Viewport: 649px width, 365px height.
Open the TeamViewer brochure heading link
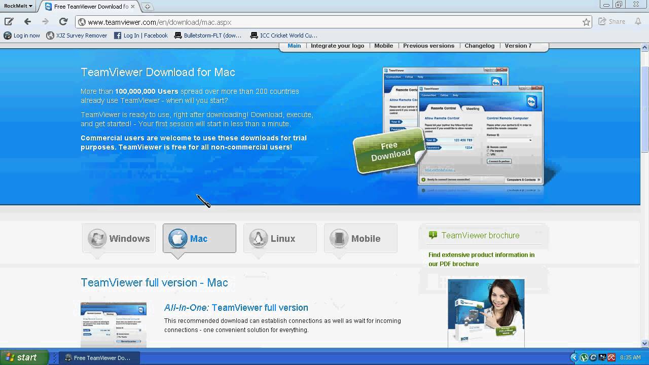480,235
